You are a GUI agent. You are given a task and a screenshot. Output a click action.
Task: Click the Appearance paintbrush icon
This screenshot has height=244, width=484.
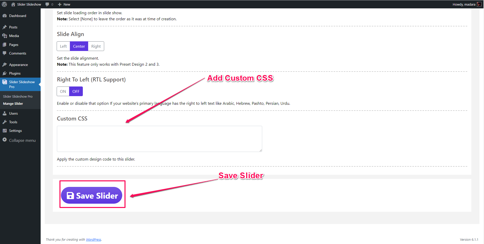click(5, 65)
